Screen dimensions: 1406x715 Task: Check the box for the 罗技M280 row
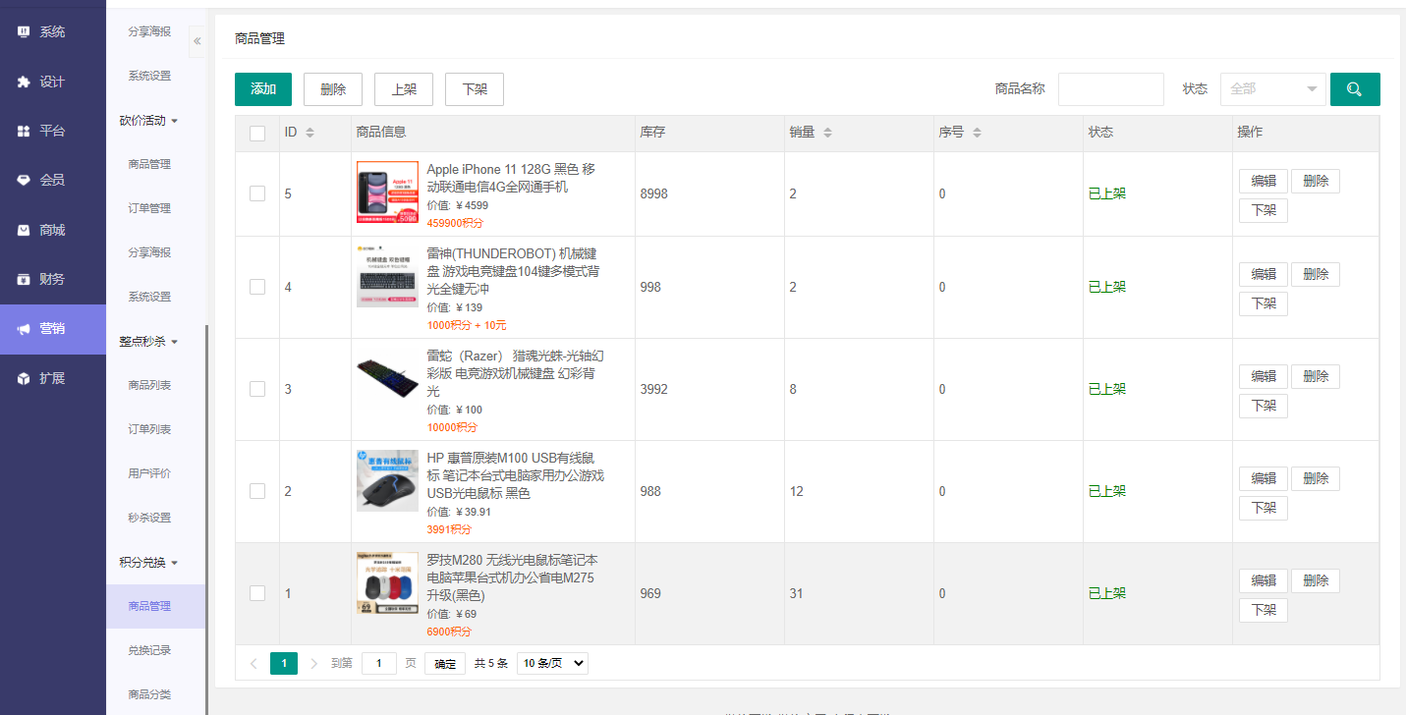257,593
